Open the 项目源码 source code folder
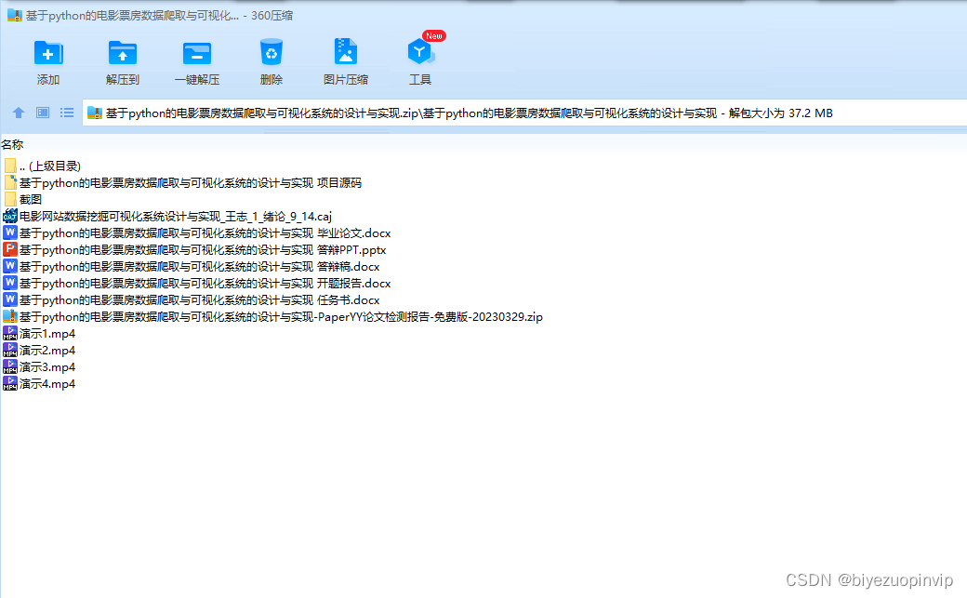Viewport: 967px width, 598px height. click(x=186, y=182)
